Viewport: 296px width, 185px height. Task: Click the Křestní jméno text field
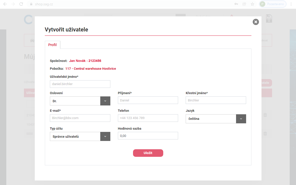(216, 100)
